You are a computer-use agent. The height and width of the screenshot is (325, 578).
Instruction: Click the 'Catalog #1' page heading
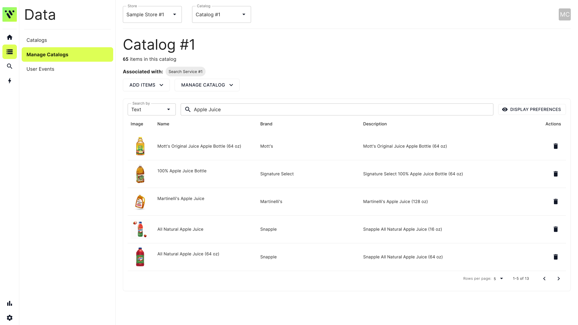point(159,45)
